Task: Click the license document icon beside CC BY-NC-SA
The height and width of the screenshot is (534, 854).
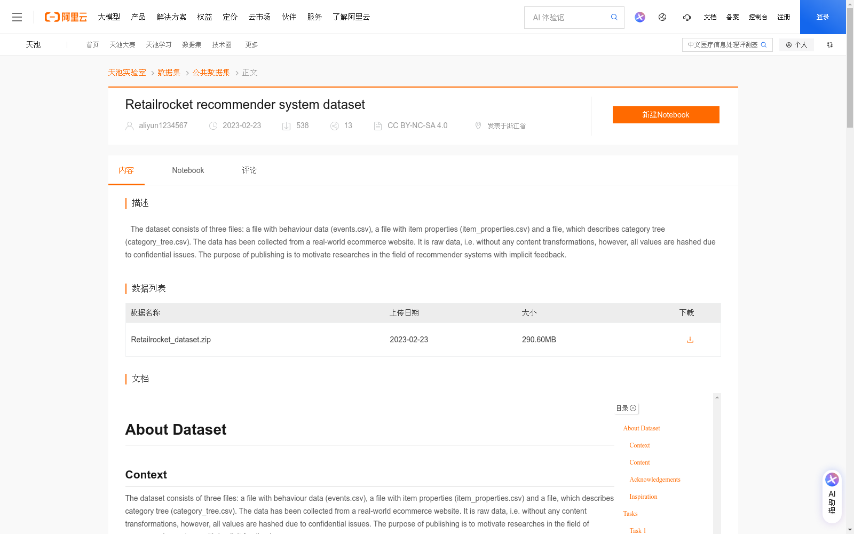Action: click(x=378, y=126)
